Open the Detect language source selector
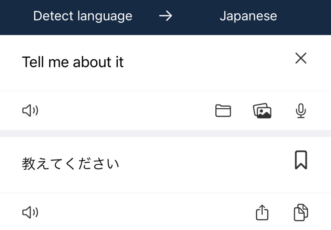The height and width of the screenshot is (230, 331). coord(83,16)
